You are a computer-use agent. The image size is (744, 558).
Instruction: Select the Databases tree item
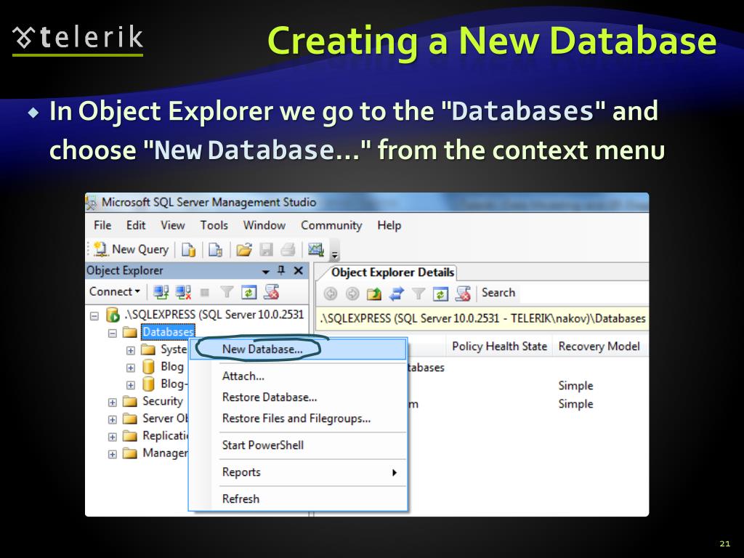(x=168, y=331)
